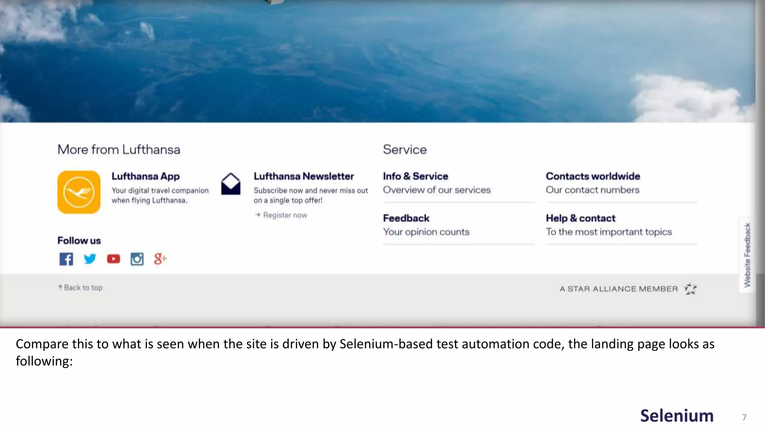The width and height of the screenshot is (765, 430).
Task: Open Lufthansa's Twitter page icon
Action: pyautogui.click(x=90, y=259)
